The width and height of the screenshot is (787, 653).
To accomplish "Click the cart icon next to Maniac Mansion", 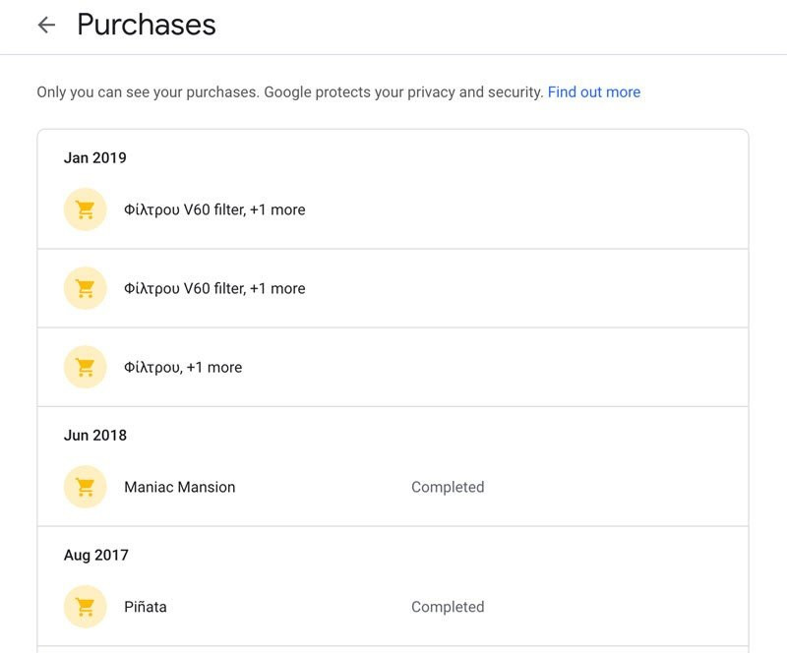I will click(x=85, y=487).
